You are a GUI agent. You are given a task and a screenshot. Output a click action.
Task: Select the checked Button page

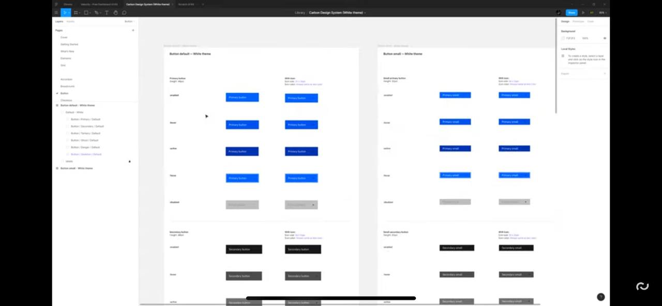pyautogui.click(x=64, y=93)
